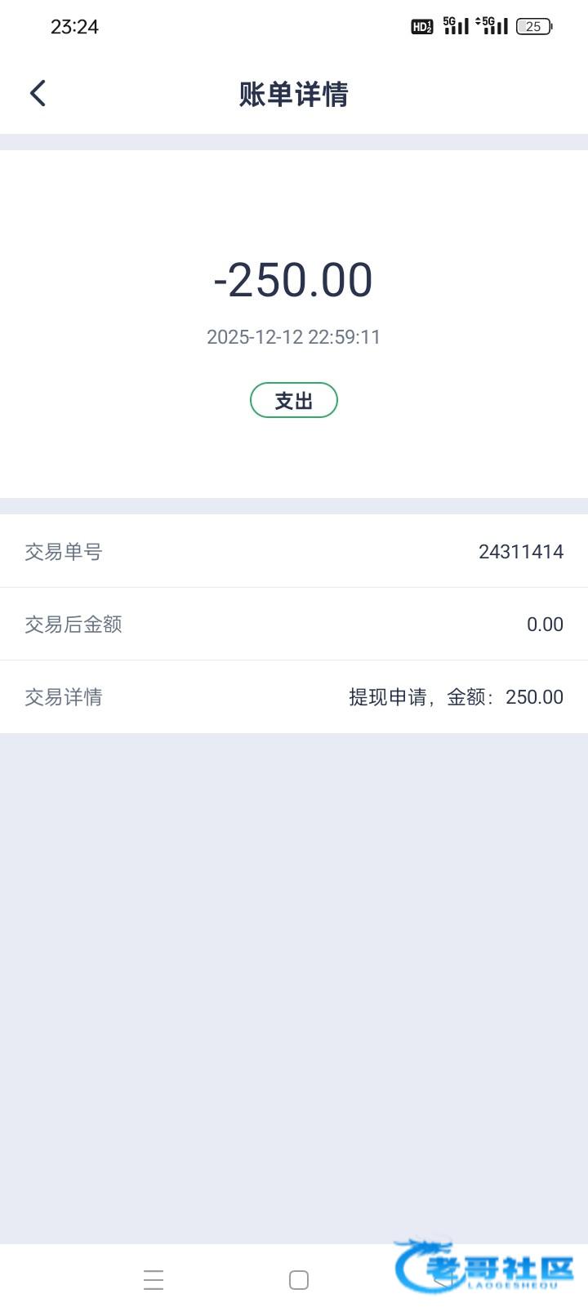The image size is (588, 1316).
Task: Tap the 2025-12-12 22:59:11 timestamp
Action: pos(293,337)
